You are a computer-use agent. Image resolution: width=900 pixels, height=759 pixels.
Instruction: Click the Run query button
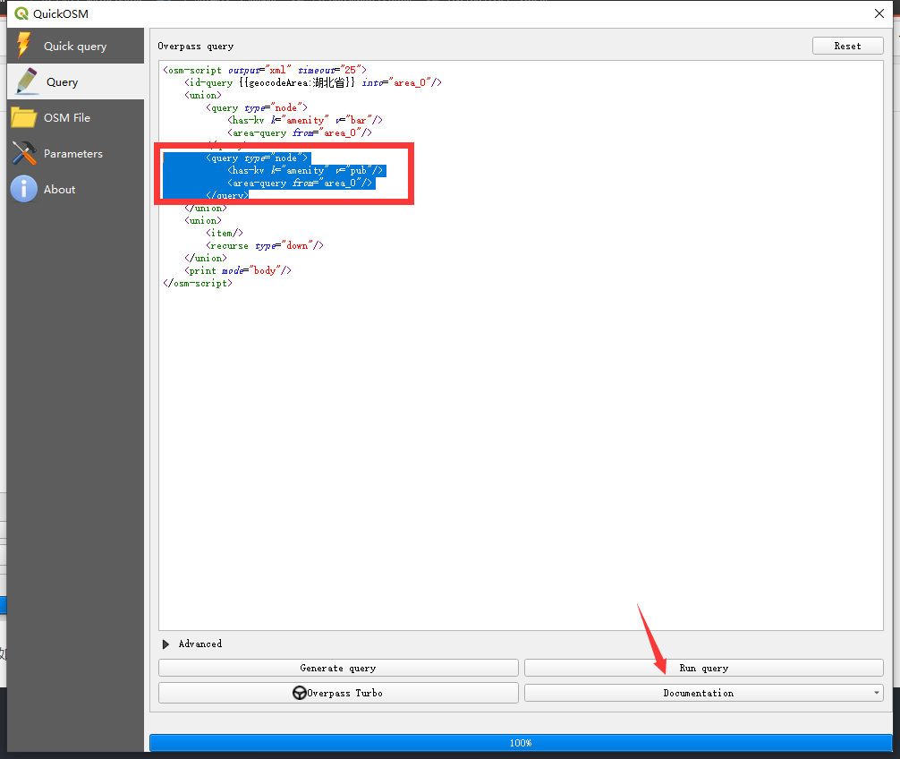pos(704,668)
